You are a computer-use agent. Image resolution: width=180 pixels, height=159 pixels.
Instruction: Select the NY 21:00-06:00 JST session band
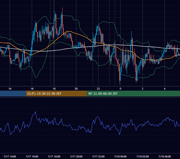pos(133,94)
